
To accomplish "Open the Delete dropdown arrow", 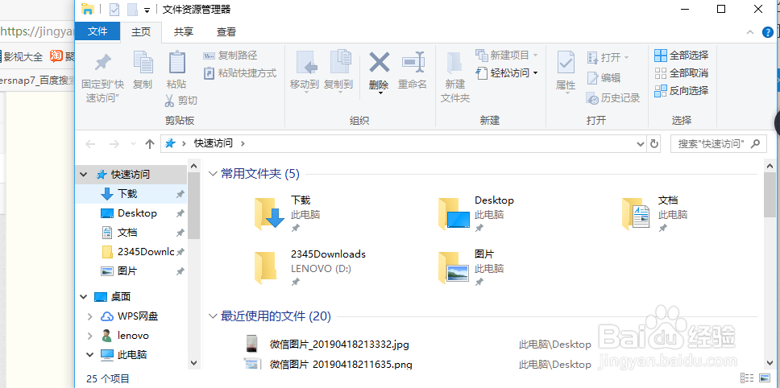I will click(x=380, y=93).
